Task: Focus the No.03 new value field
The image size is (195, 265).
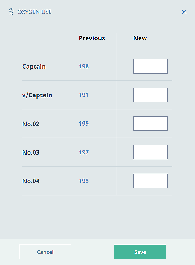Action: coord(150,152)
